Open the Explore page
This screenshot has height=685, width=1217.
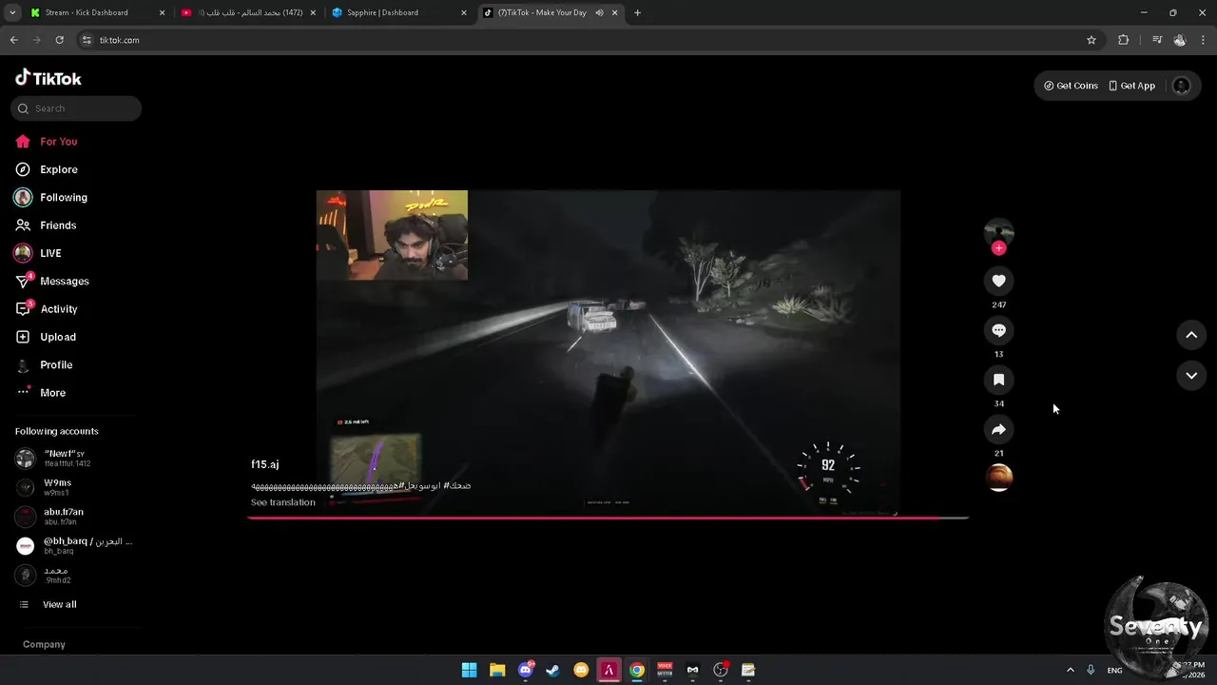tap(46, 169)
